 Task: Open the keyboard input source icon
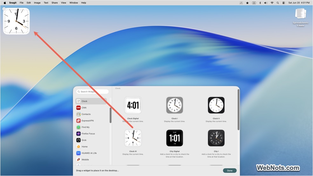pos(254,3)
